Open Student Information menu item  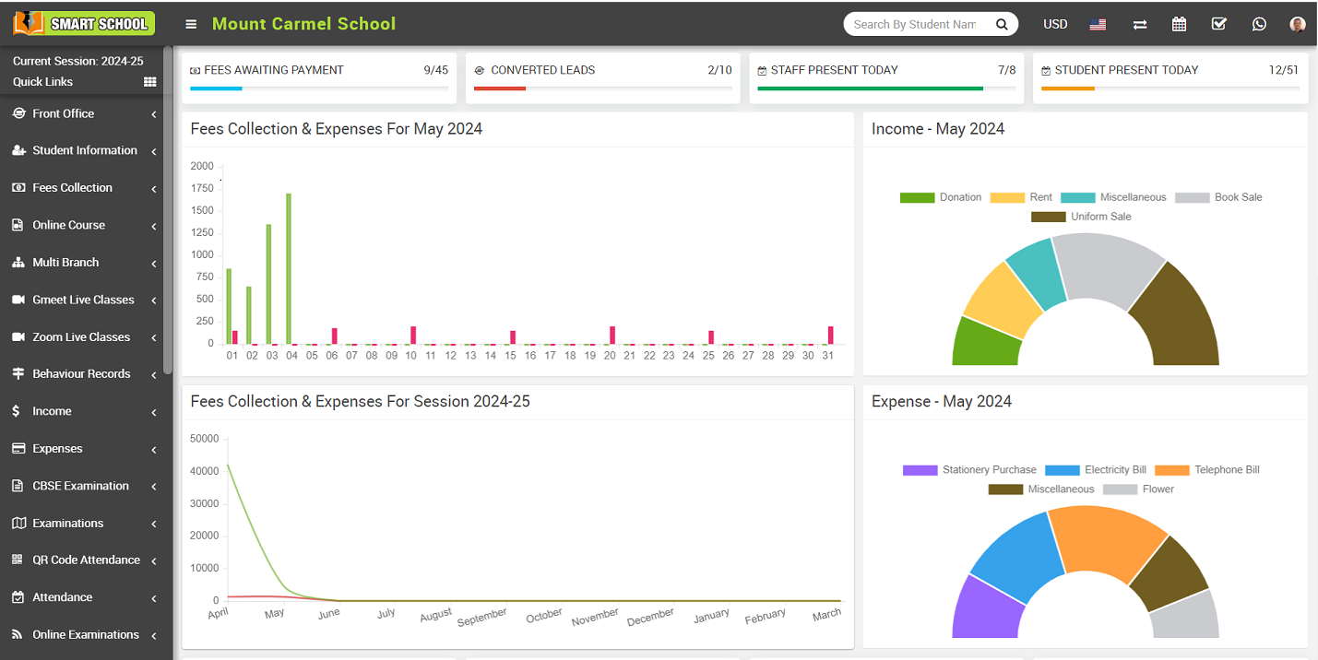[84, 150]
